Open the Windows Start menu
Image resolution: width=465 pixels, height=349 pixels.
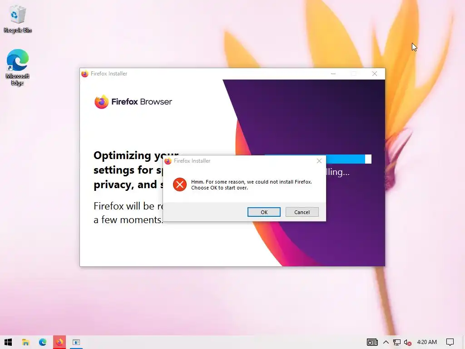pyautogui.click(x=8, y=342)
